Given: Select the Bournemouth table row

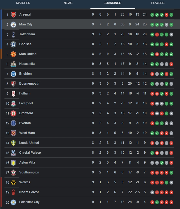Looking at the screenshot, I should [89, 84].
